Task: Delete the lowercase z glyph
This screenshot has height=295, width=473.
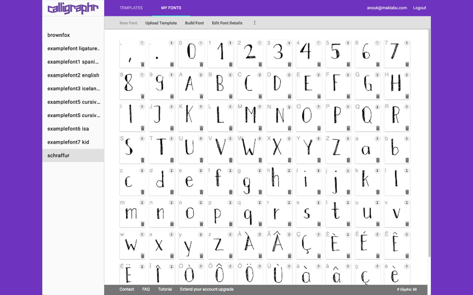Action: (x=231, y=256)
